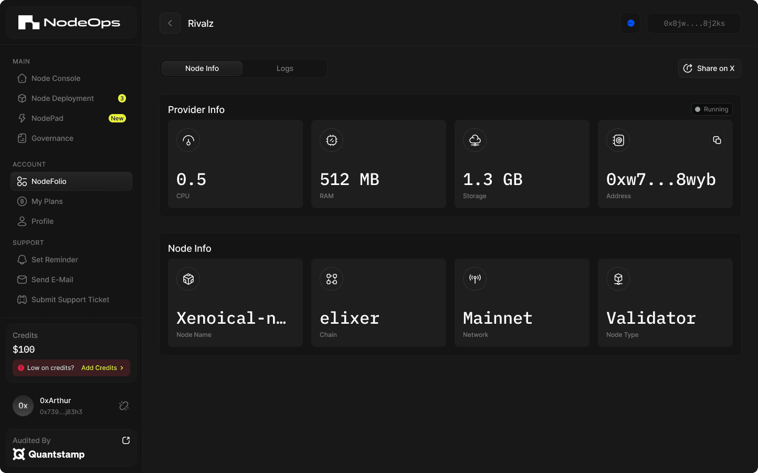Copy the provider address
Viewport: 758px width, 473px height.
[x=717, y=140]
